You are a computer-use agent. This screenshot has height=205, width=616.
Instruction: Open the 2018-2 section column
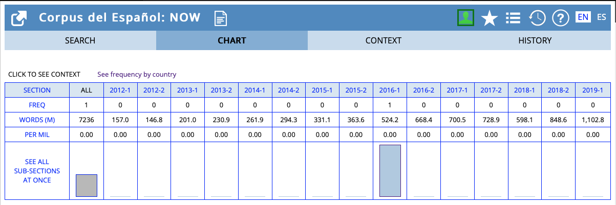click(x=559, y=90)
